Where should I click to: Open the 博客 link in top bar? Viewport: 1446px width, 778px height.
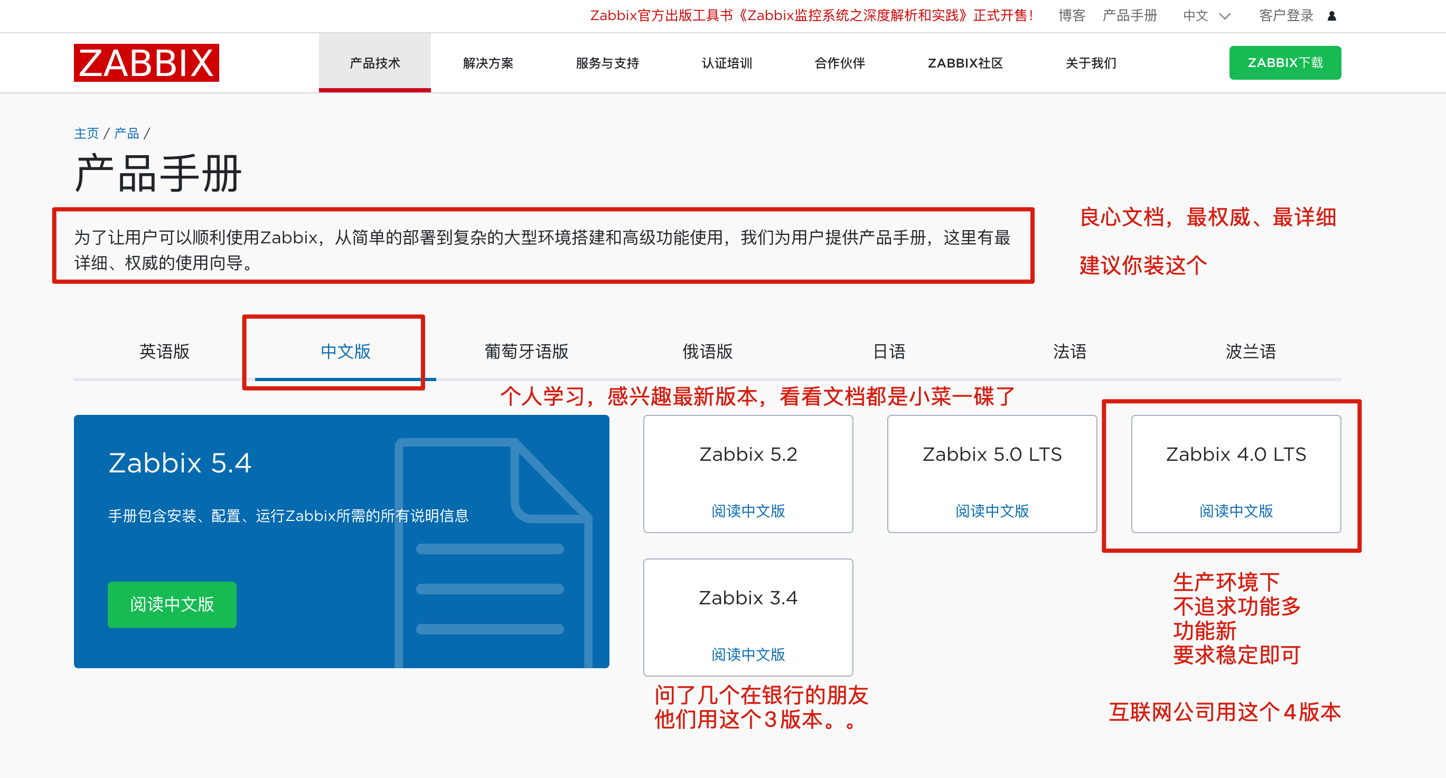coord(1071,16)
